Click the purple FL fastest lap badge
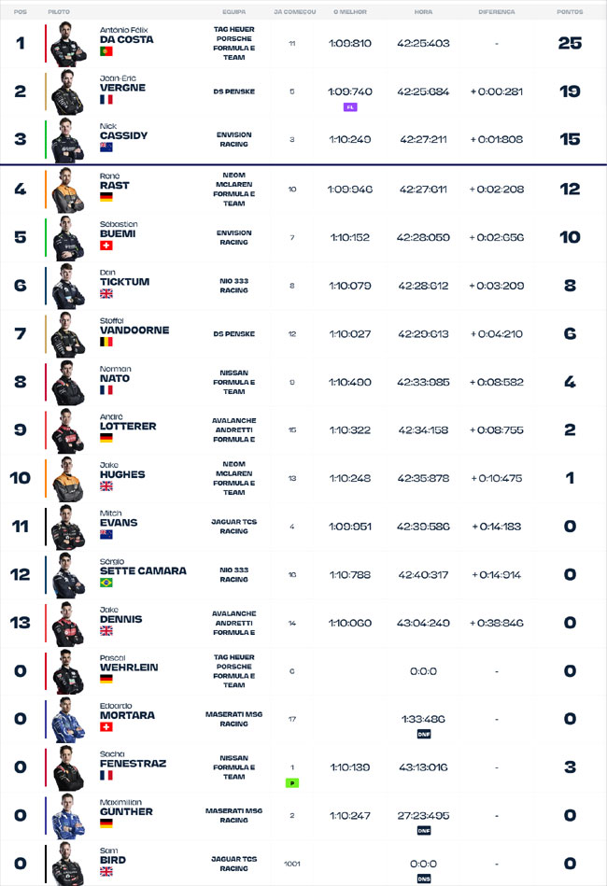Screen dimensions: 607x886 350,106
